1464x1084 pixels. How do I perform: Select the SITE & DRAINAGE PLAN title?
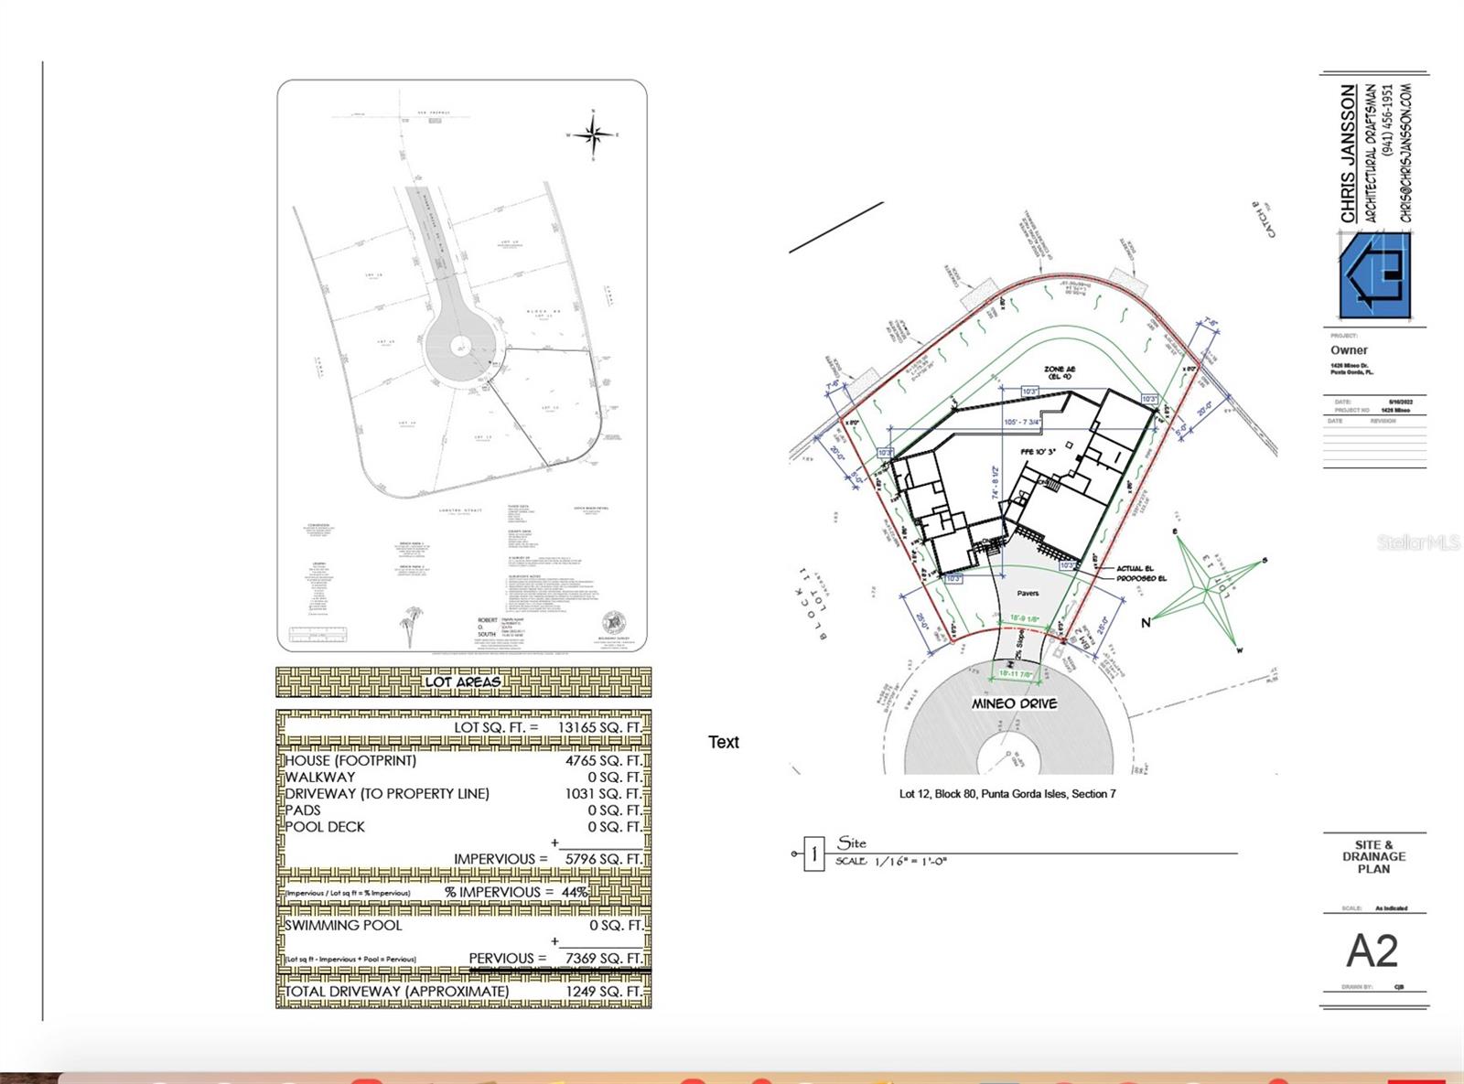pos(1373,857)
